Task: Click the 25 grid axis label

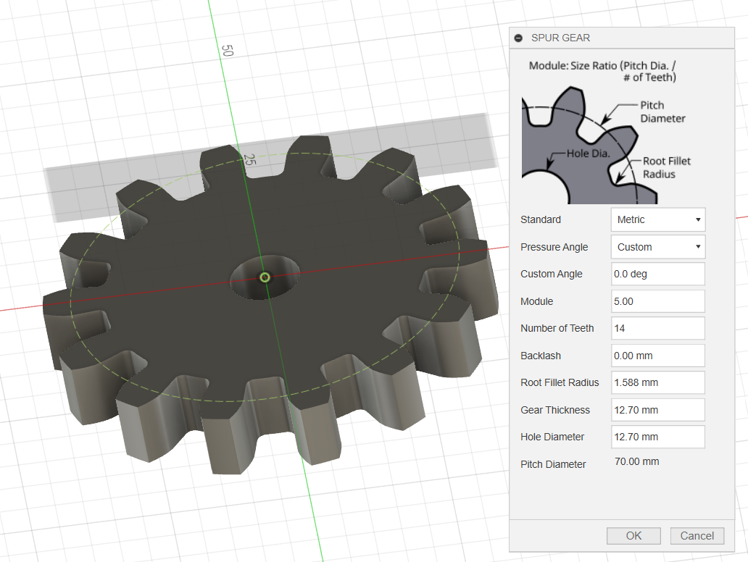Action: pyautogui.click(x=250, y=161)
